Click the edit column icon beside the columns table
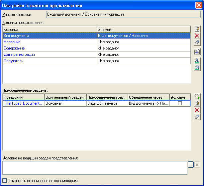This screenshot has width=204, height=186. click(x=197, y=29)
